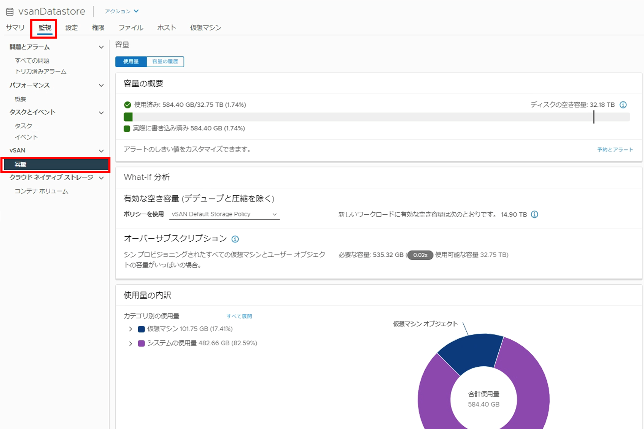644x429 pixels.
Task: Select the 監視 tab
Action: coord(45,28)
